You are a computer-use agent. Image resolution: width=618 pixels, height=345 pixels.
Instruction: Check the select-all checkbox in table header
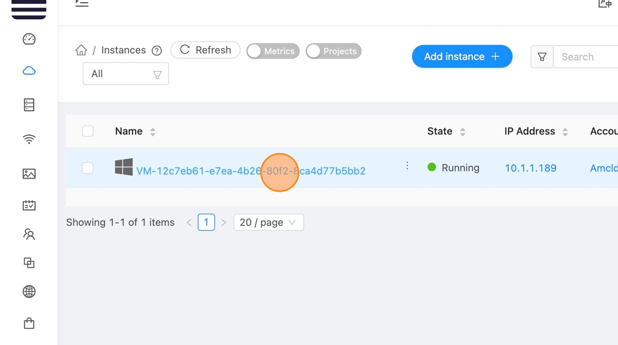point(88,131)
